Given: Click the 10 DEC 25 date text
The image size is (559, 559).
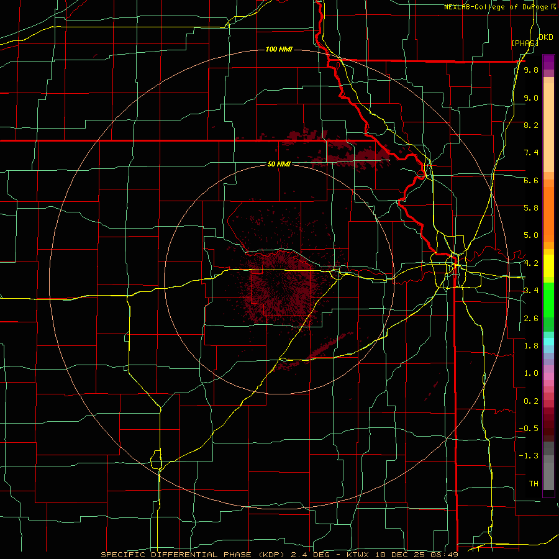Looking at the screenshot, I should tap(402, 555).
